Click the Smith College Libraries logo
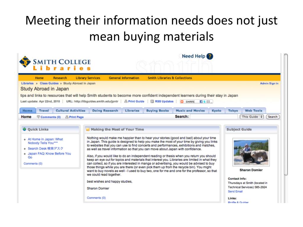Viewport: 303px width, 227px height. click(x=55, y=63)
